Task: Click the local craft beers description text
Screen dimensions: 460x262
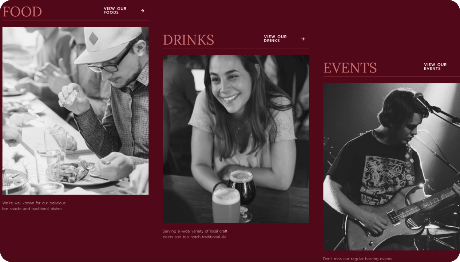Action: pyautogui.click(x=195, y=234)
